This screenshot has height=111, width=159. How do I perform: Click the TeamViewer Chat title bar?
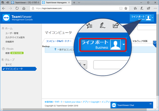click(x=132, y=105)
